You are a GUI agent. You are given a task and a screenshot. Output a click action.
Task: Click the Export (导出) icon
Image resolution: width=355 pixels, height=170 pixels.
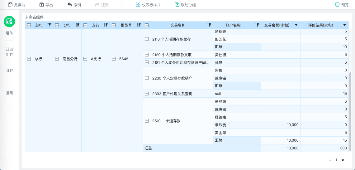[42, 5]
